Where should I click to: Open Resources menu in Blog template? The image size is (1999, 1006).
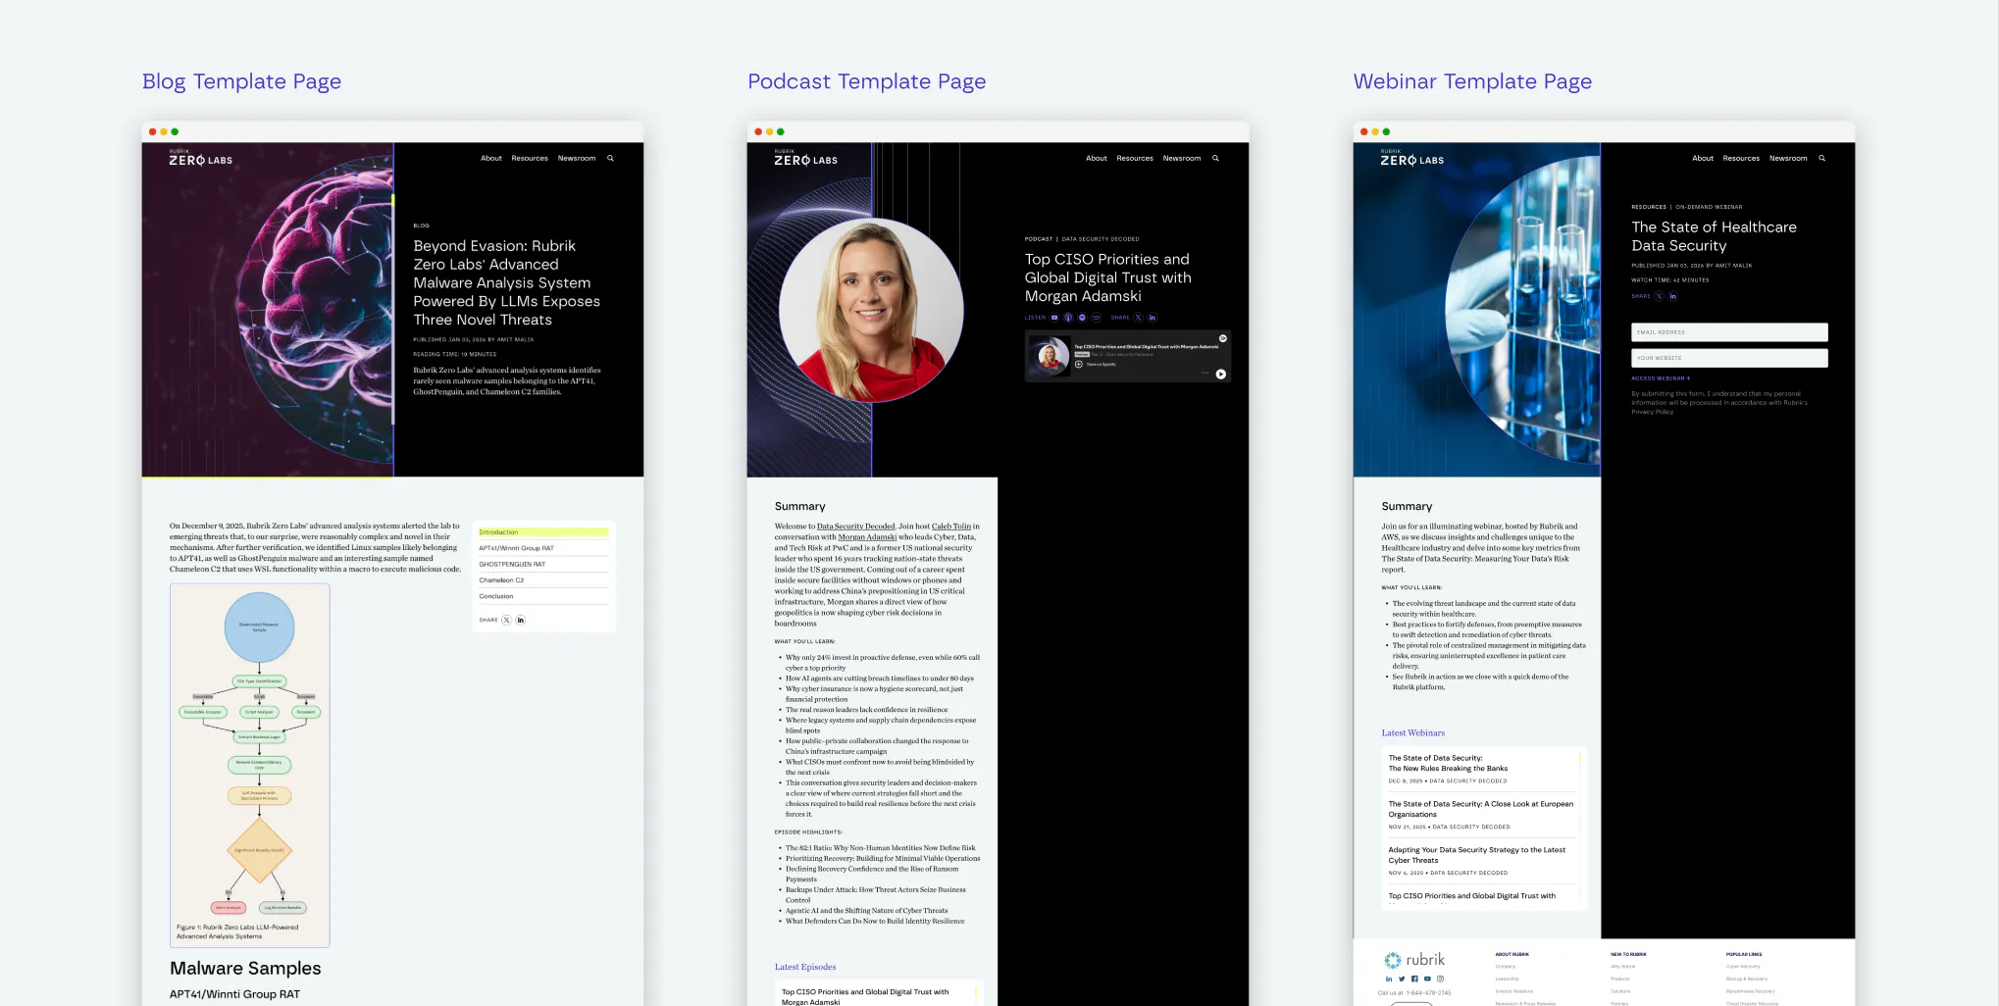coord(530,158)
